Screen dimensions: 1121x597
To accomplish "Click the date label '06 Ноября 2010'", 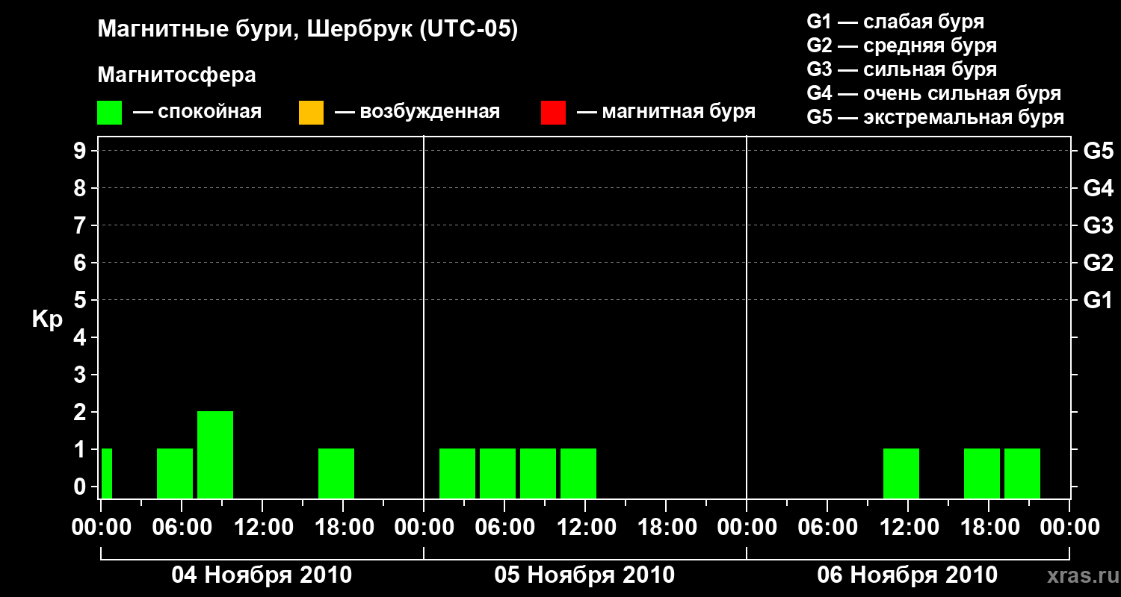I will tap(907, 575).
